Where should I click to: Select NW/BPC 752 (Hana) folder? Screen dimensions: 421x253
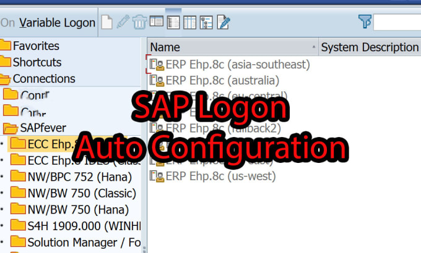(71, 176)
